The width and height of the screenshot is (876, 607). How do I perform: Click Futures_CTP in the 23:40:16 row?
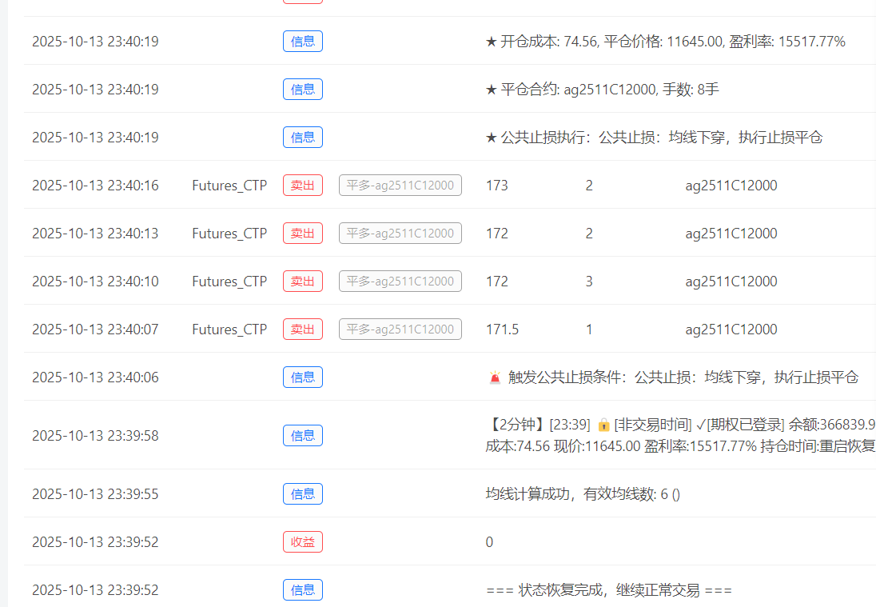(x=229, y=186)
